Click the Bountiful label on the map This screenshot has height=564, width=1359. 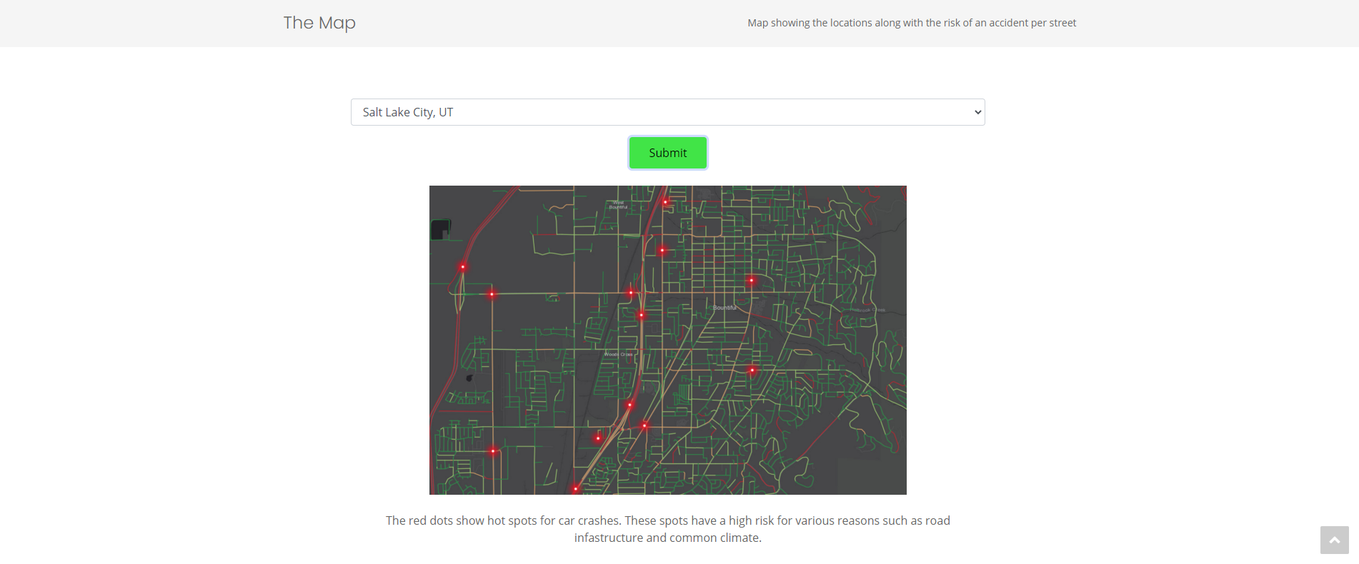coord(725,308)
